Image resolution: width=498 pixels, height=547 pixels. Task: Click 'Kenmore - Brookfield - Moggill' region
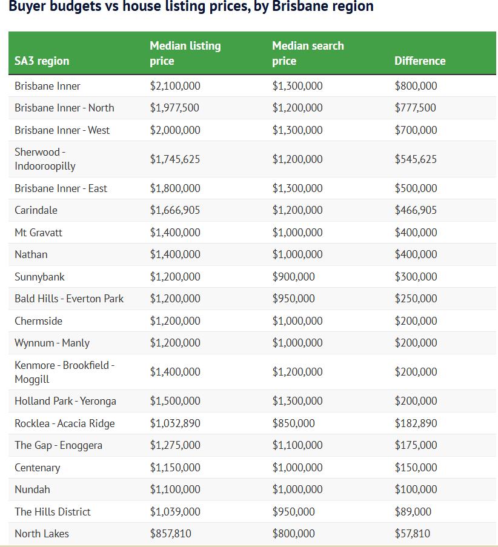(64, 372)
